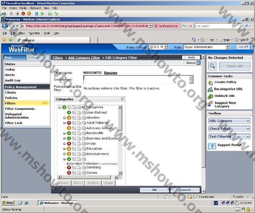Expand the Drugs category node
Screen dimensions: 255x213
coord(64,144)
